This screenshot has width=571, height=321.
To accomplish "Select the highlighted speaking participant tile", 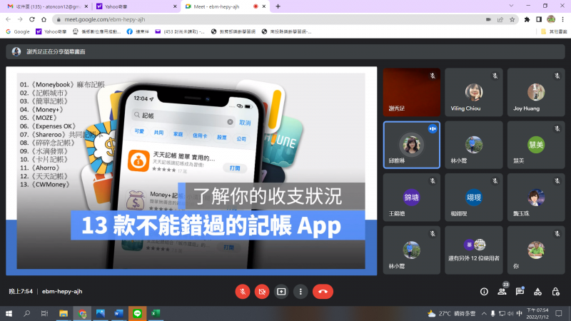I will pos(412,145).
